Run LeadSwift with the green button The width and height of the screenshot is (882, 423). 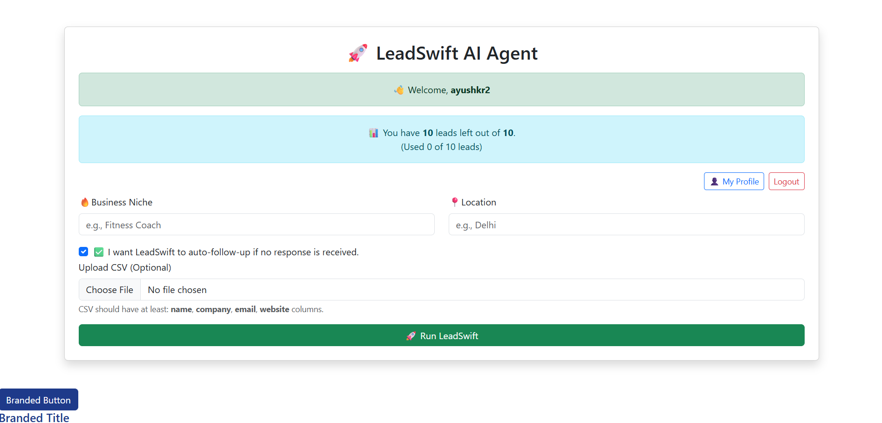(442, 335)
